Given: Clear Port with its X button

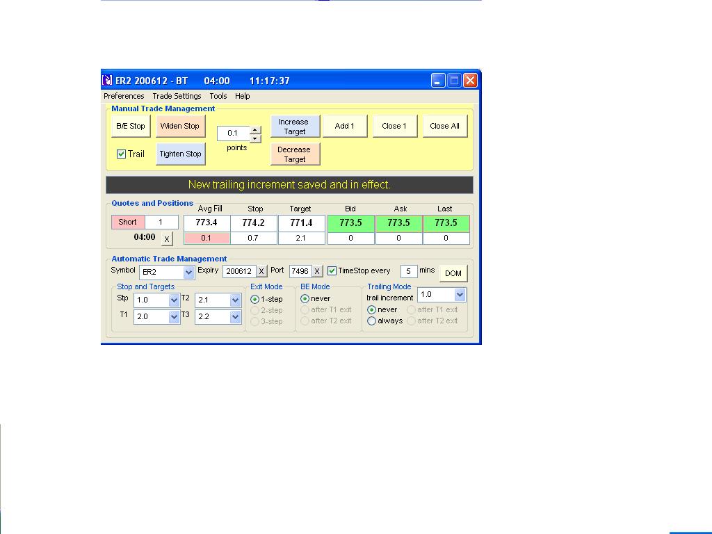Looking at the screenshot, I should pos(317,271).
